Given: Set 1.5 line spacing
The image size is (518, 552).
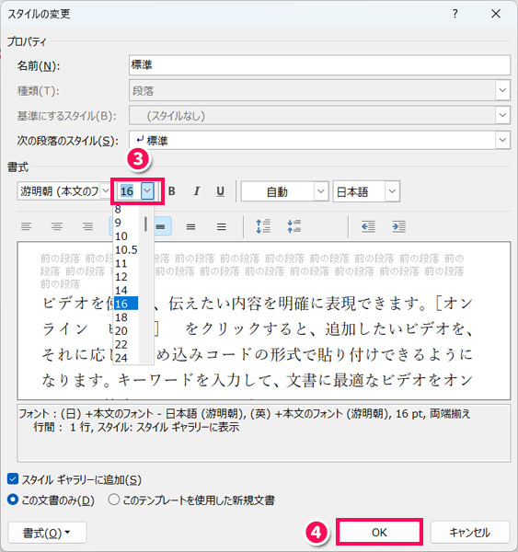Looking at the screenshot, I should (190, 226).
